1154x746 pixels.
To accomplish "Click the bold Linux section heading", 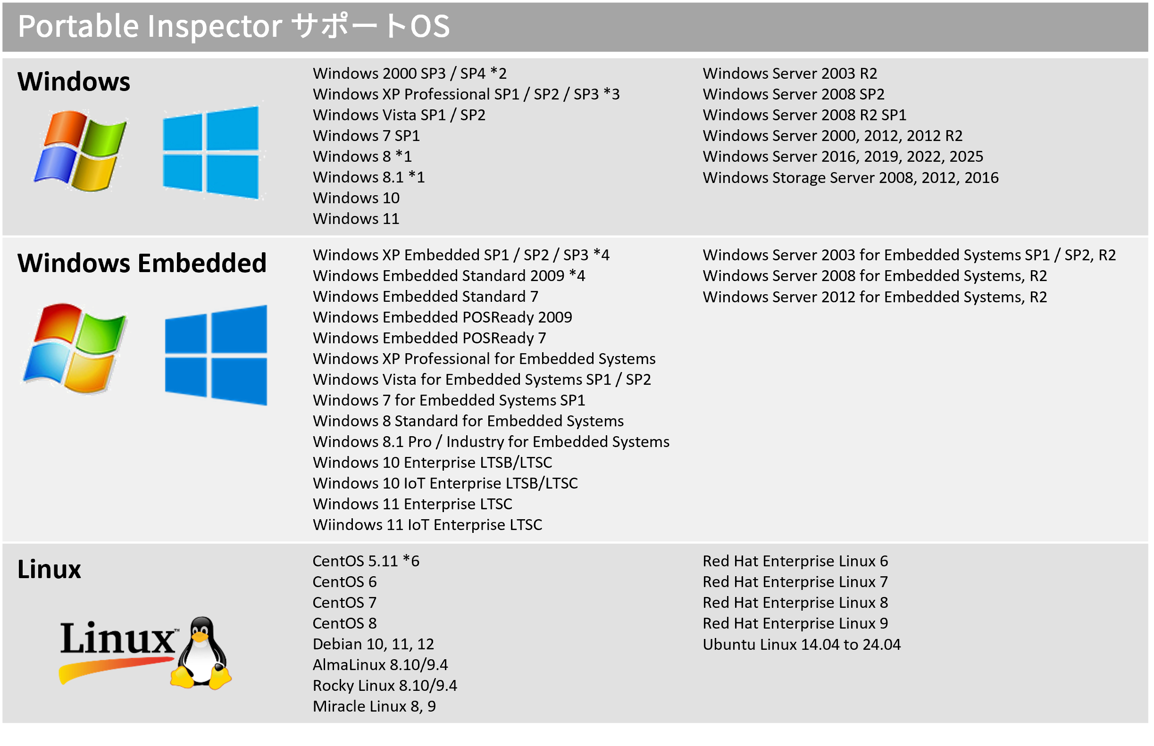I will (49, 569).
